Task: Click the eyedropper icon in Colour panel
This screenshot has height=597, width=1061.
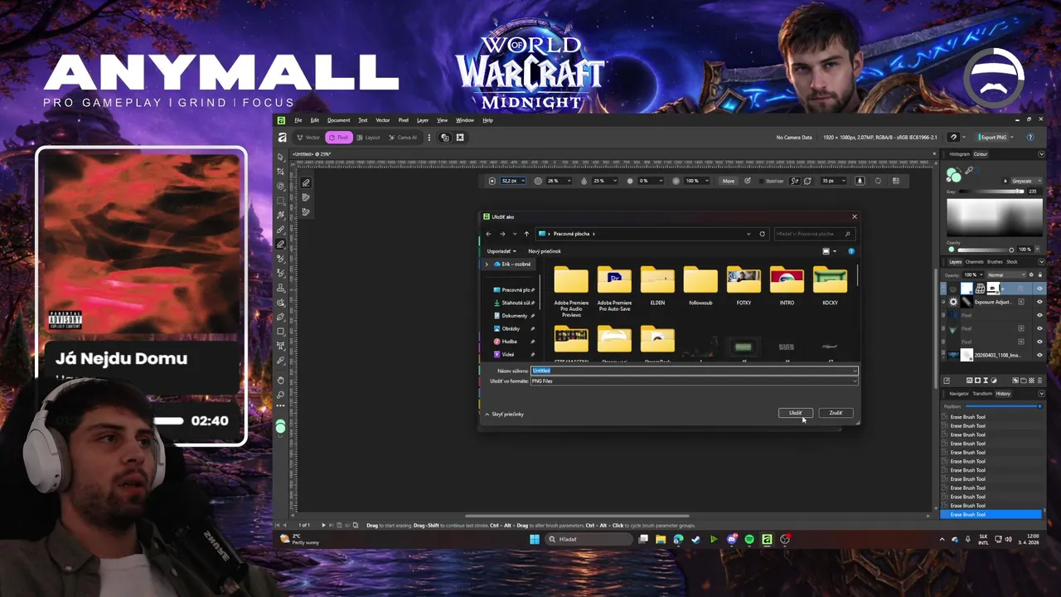Action: tap(969, 170)
